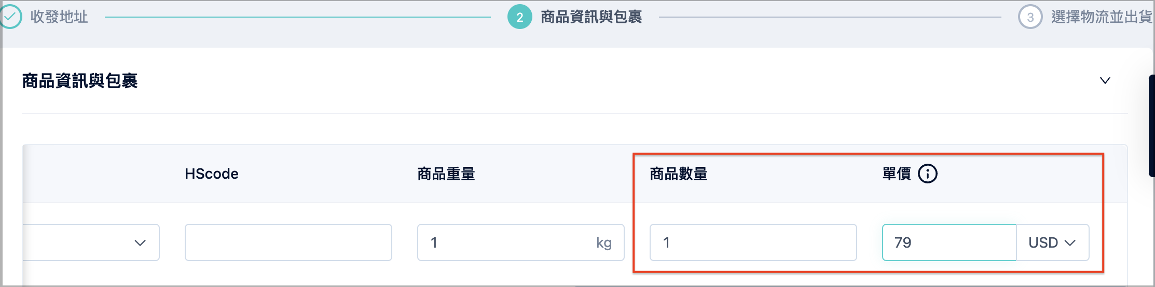Go to the 選擇物流並出貨 step
This screenshot has width=1155, height=287.
tap(1101, 17)
